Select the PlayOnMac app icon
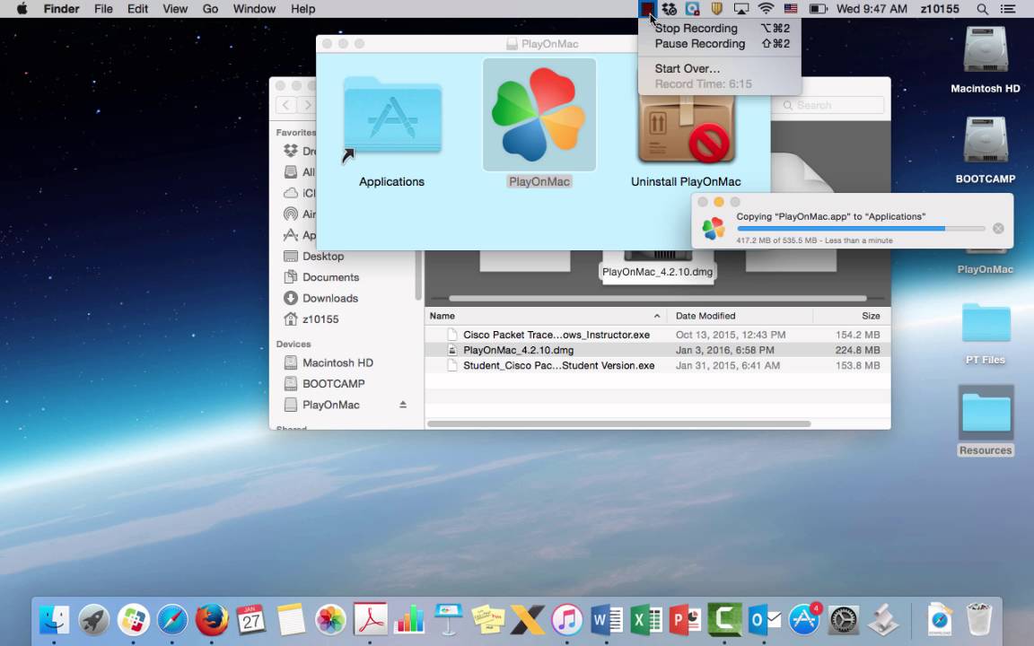Viewport: 1034px width, 646px height. pyautogui.click(x=539, y=115)
